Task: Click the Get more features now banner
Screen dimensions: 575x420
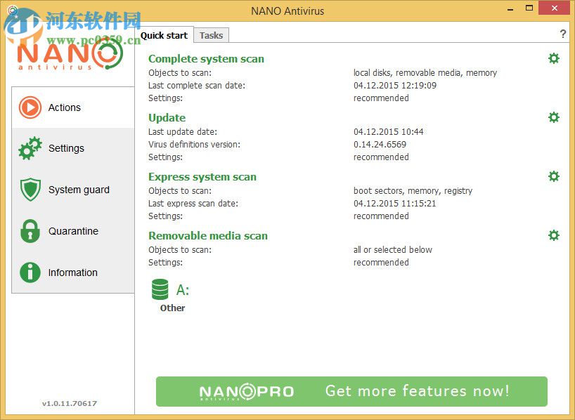Action: tap(351, 391)
